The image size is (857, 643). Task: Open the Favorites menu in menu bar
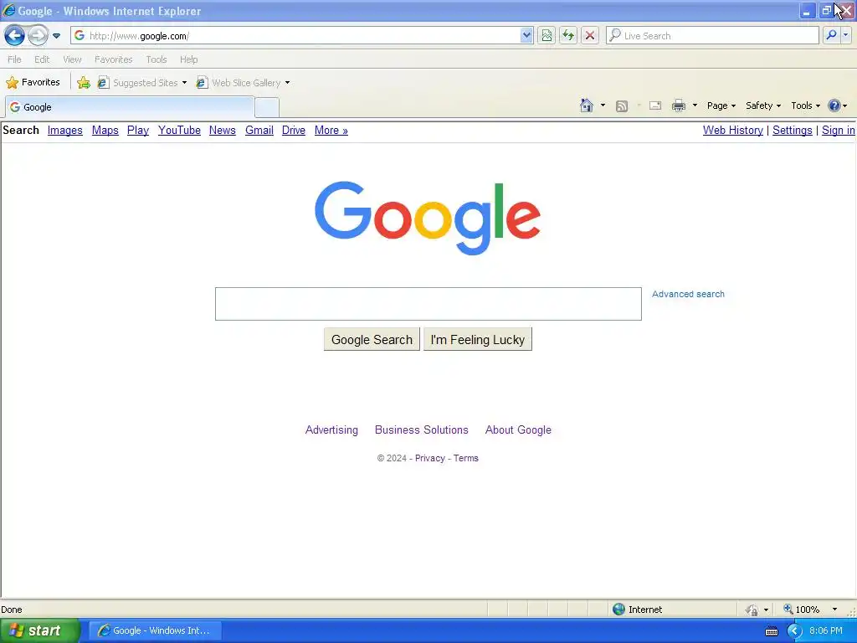pyautogui.click(x=114, y=59)
